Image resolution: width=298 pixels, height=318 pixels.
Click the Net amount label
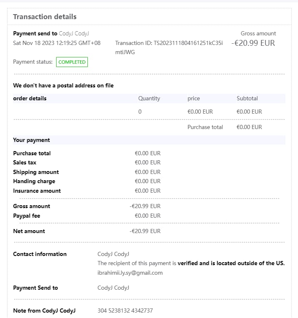pos(29,231)
